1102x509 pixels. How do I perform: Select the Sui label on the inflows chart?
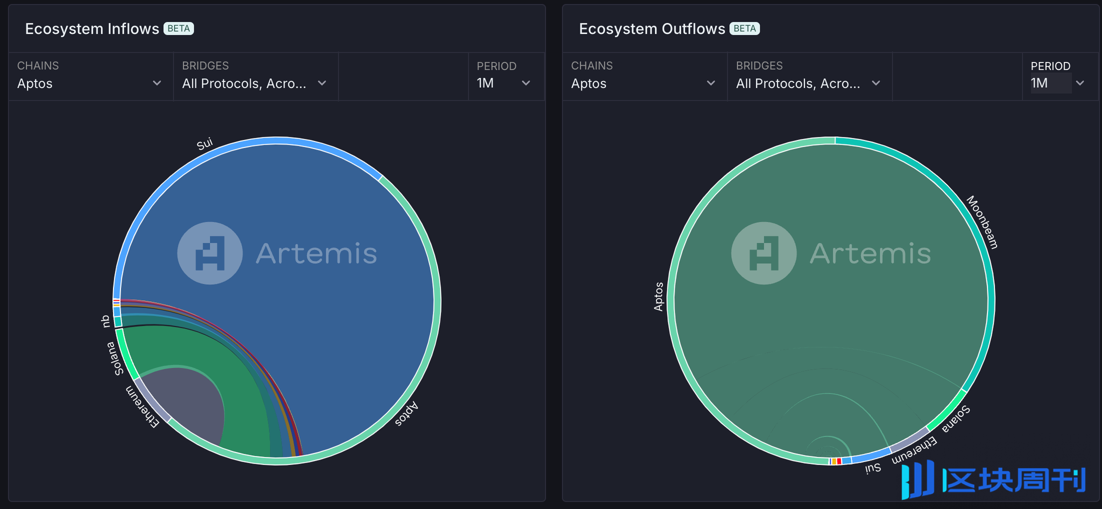point(205,144)
